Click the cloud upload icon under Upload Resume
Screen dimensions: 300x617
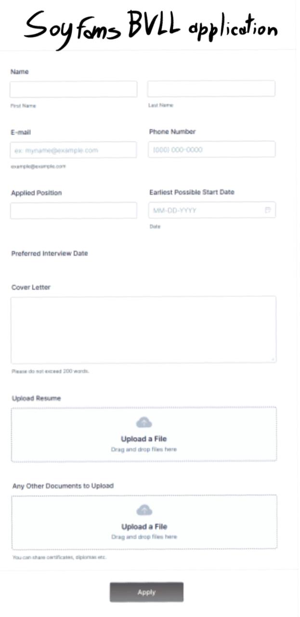144,423
